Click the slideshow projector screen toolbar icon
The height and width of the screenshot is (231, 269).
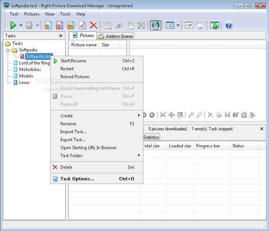[200, 25]
